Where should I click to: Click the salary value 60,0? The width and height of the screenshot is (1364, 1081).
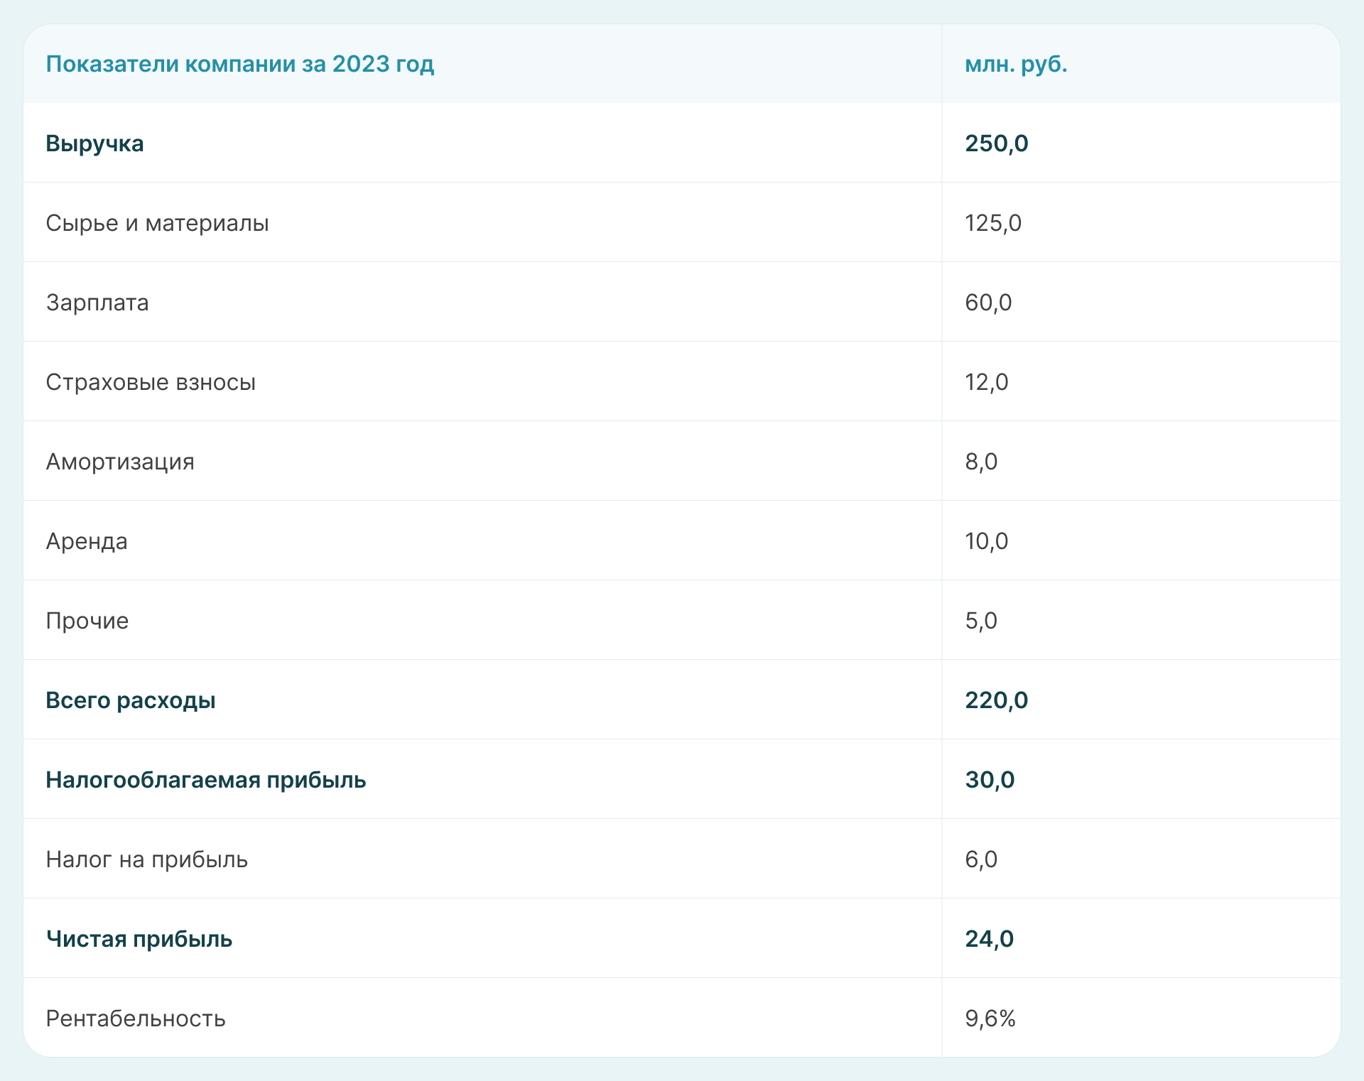point(987,303)
